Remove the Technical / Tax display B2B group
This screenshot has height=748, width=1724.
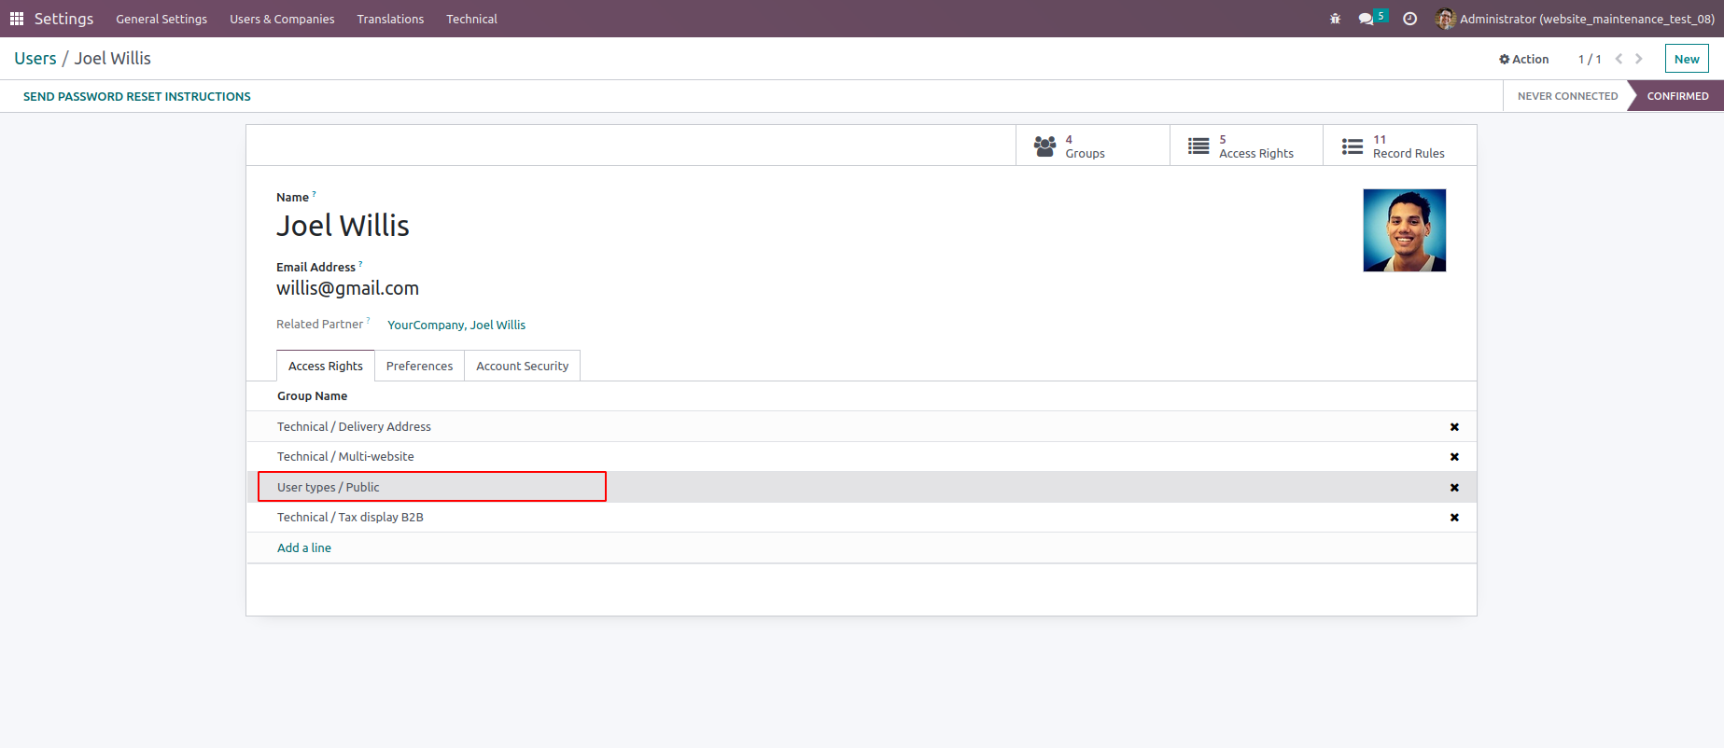(1454, 518)
